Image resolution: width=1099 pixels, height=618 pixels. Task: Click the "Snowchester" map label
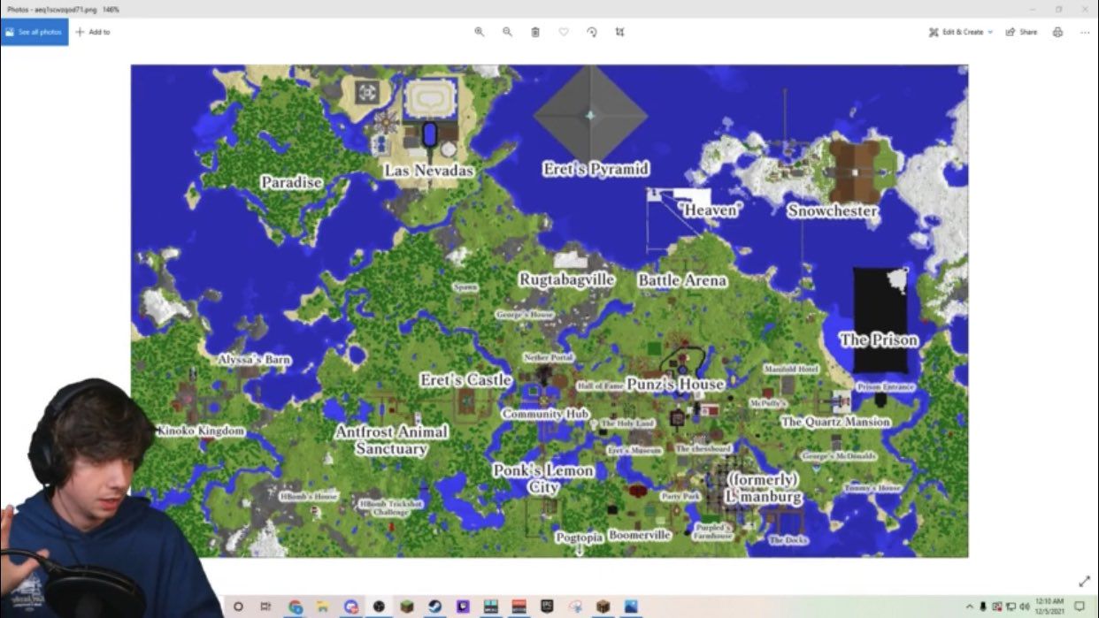[833, 211]
